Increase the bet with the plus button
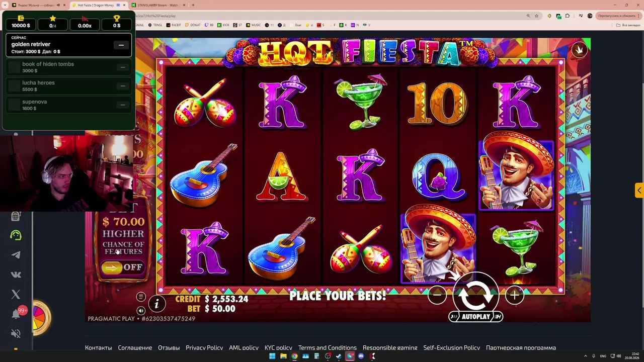 (x=514, y=296)
